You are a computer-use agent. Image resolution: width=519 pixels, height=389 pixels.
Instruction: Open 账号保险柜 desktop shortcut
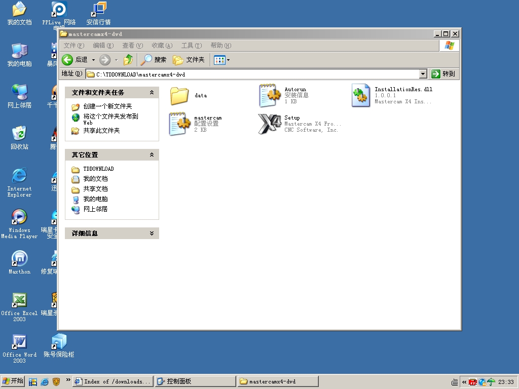pos(59,345)
